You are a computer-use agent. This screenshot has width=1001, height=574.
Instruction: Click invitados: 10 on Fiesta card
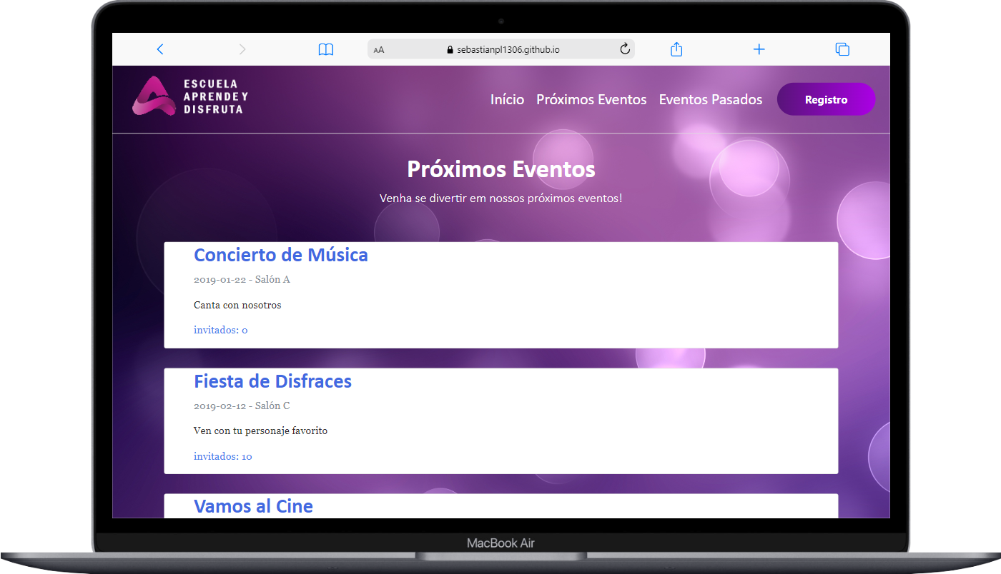coord(222,456)
